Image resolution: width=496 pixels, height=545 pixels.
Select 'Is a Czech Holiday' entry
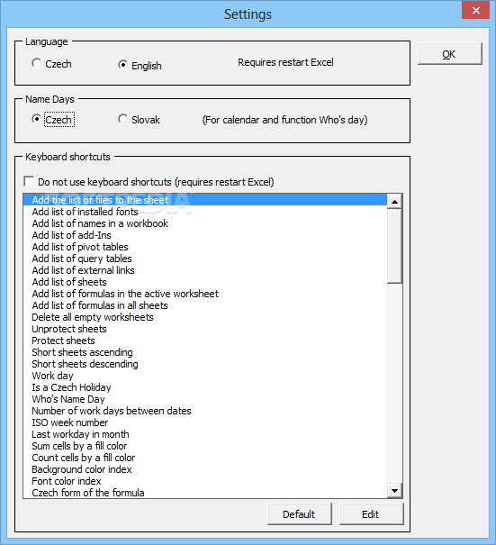(205, 387)
